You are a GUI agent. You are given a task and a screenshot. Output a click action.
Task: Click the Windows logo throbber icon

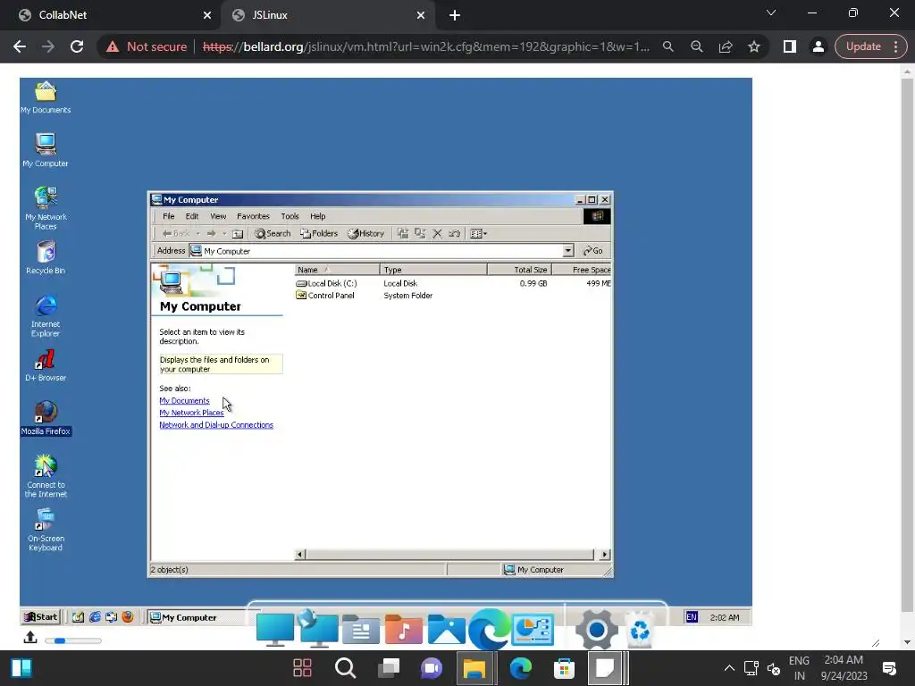pyautogui.click(x=597, y=216)
